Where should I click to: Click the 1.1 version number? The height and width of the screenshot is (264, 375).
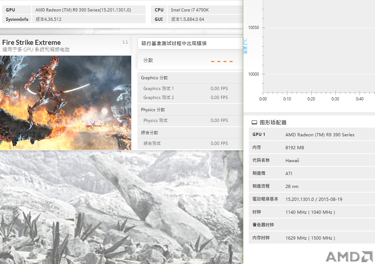pos(125,42)
